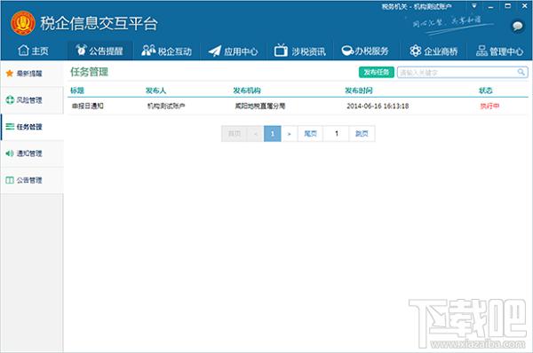Click the 发布人 column header
This screenshot has height=353, width=533.
155,90
